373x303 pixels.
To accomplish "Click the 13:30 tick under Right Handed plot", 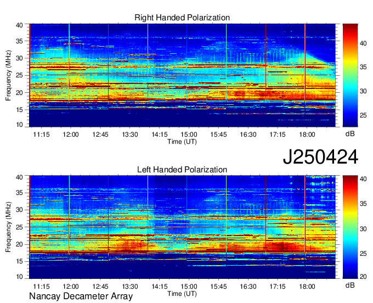I will (x=130, y=134).
